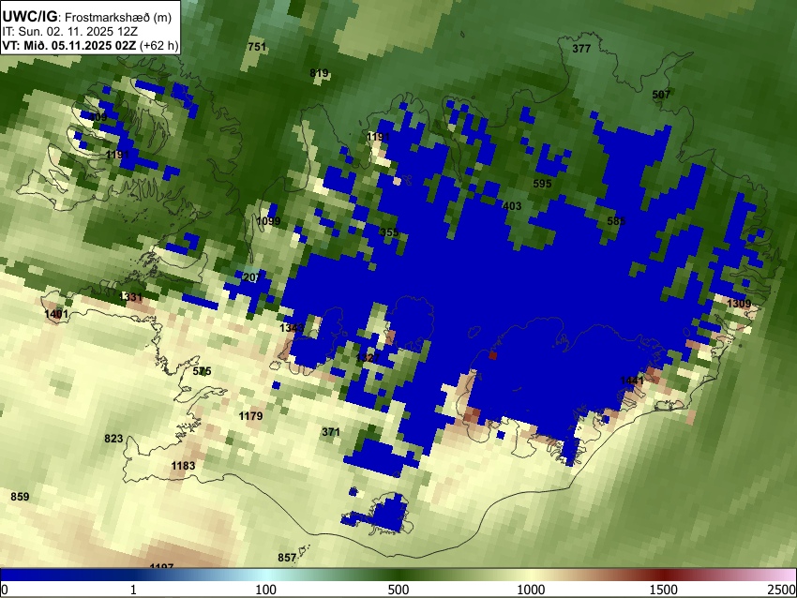Click the 100 tick on the color scale
Image resolution: width=797 pixels, height=598 pixels.
pos(266,590)
